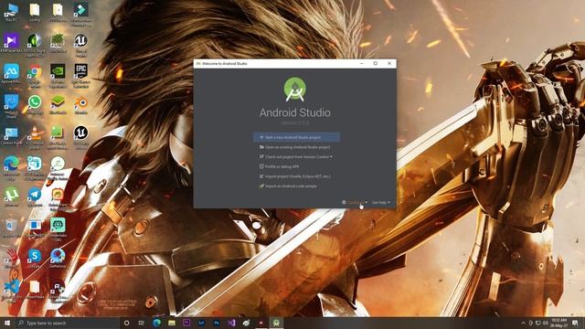Select KMPlayer desktop icon
The image size is (585, 329).
coord(11,43)
